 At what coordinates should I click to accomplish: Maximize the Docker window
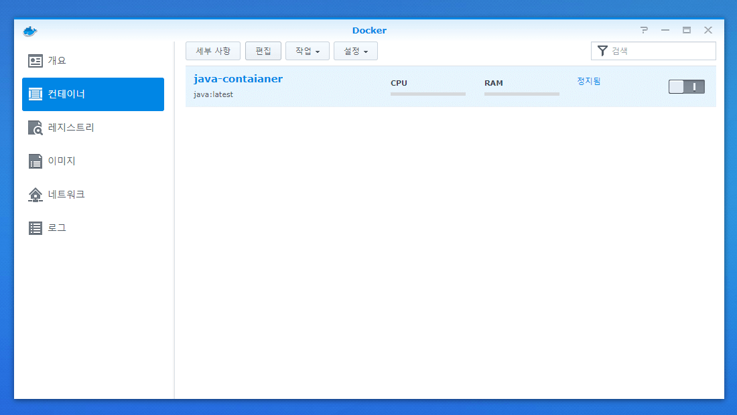coord(687,30)
